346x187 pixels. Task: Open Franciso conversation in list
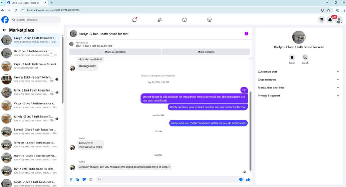click(x=30, y=158)
